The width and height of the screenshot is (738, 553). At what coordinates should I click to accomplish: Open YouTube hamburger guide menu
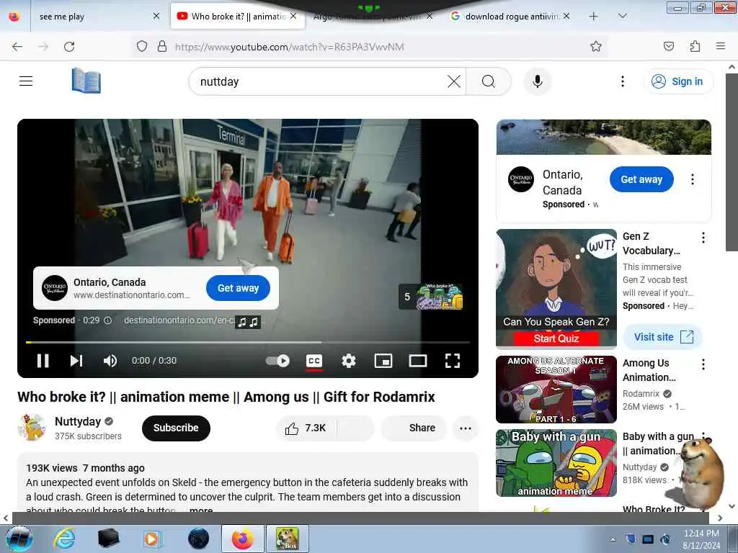click(26, 81)
